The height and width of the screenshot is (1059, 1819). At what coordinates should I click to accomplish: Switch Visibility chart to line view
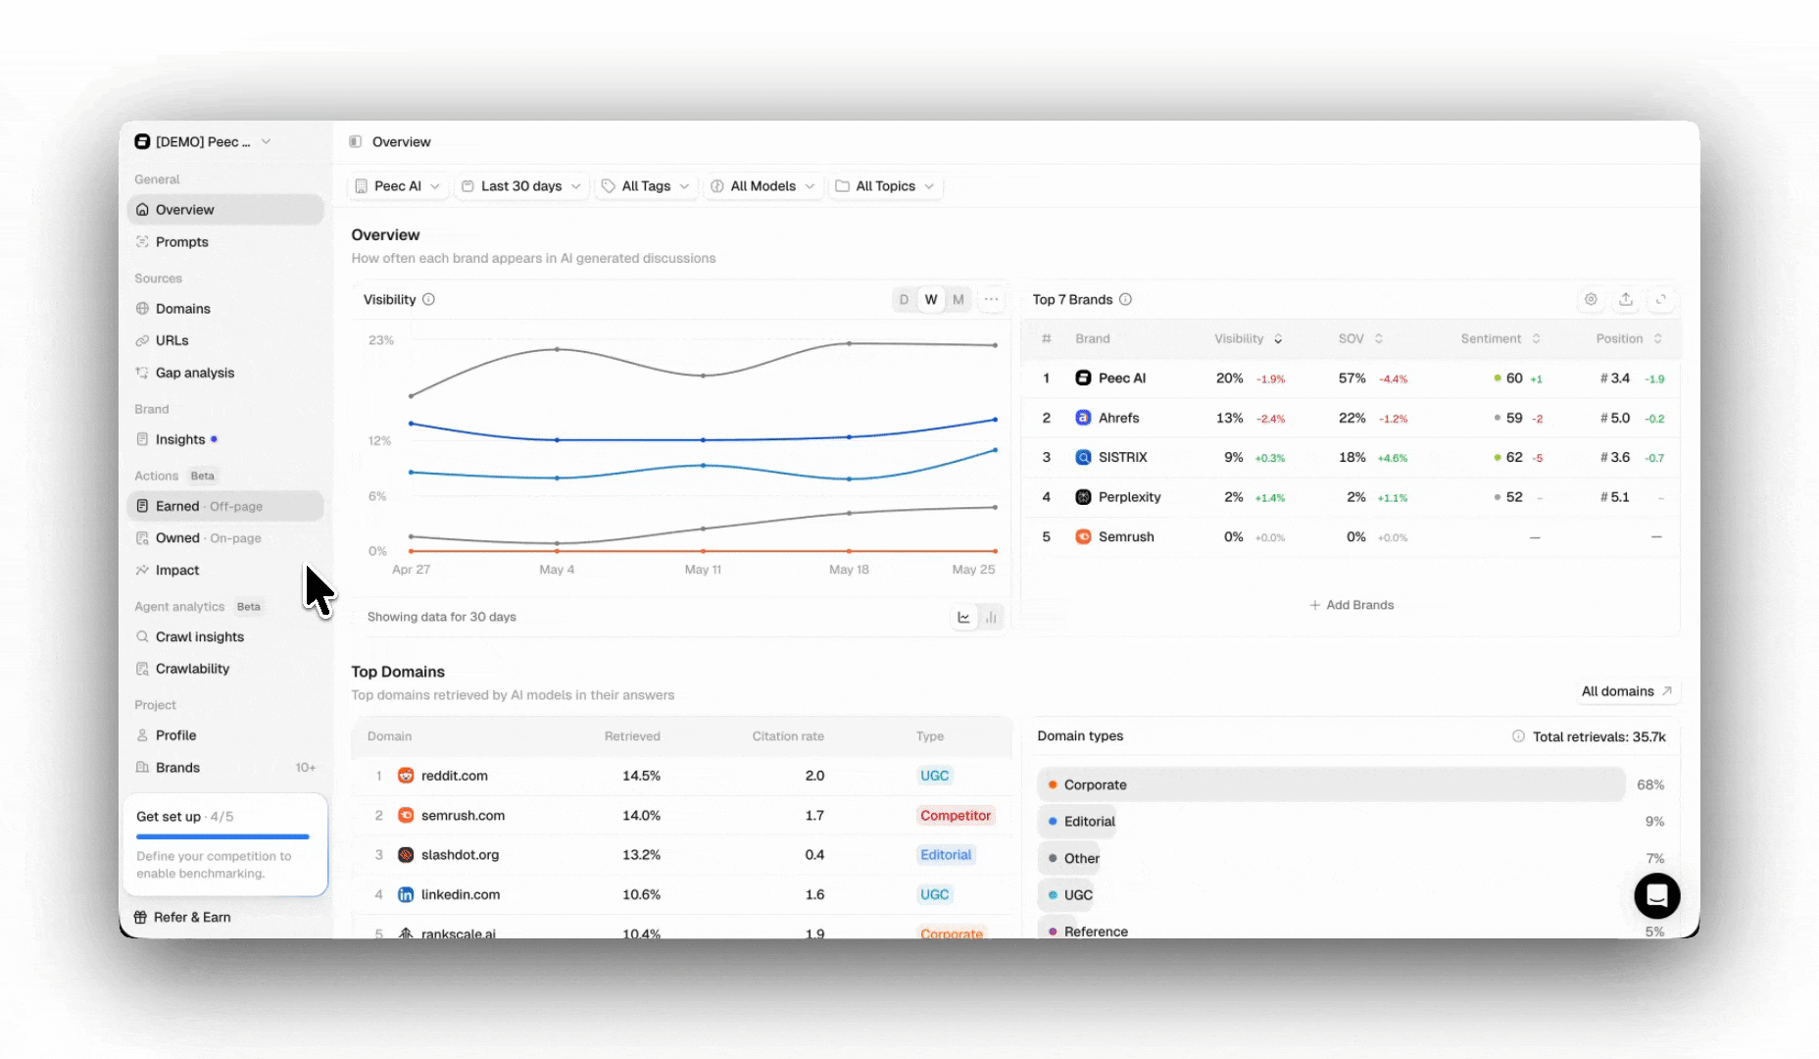pyautogui.click(x=964, y=618)
